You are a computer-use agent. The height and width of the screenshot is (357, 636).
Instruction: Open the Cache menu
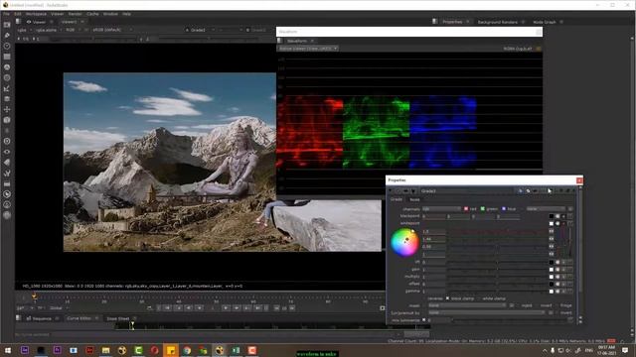(92, 14)
